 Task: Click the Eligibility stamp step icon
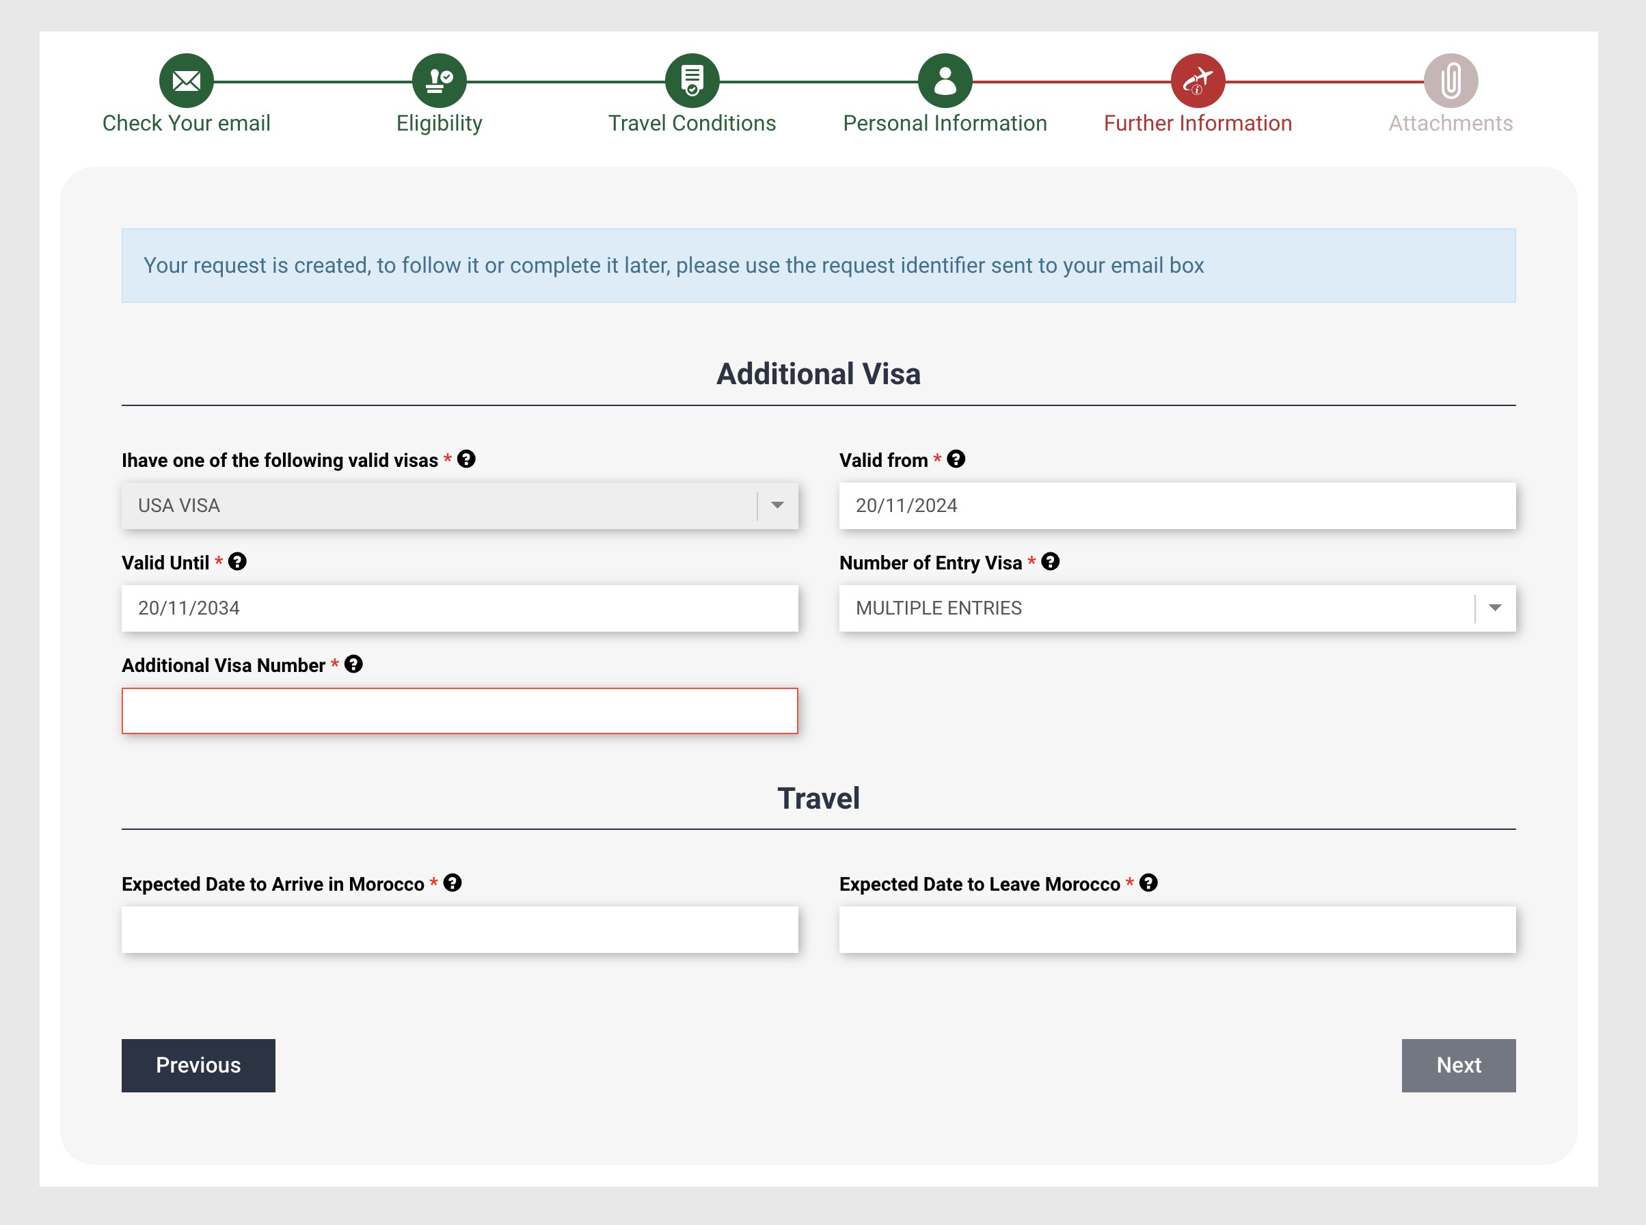439,81
